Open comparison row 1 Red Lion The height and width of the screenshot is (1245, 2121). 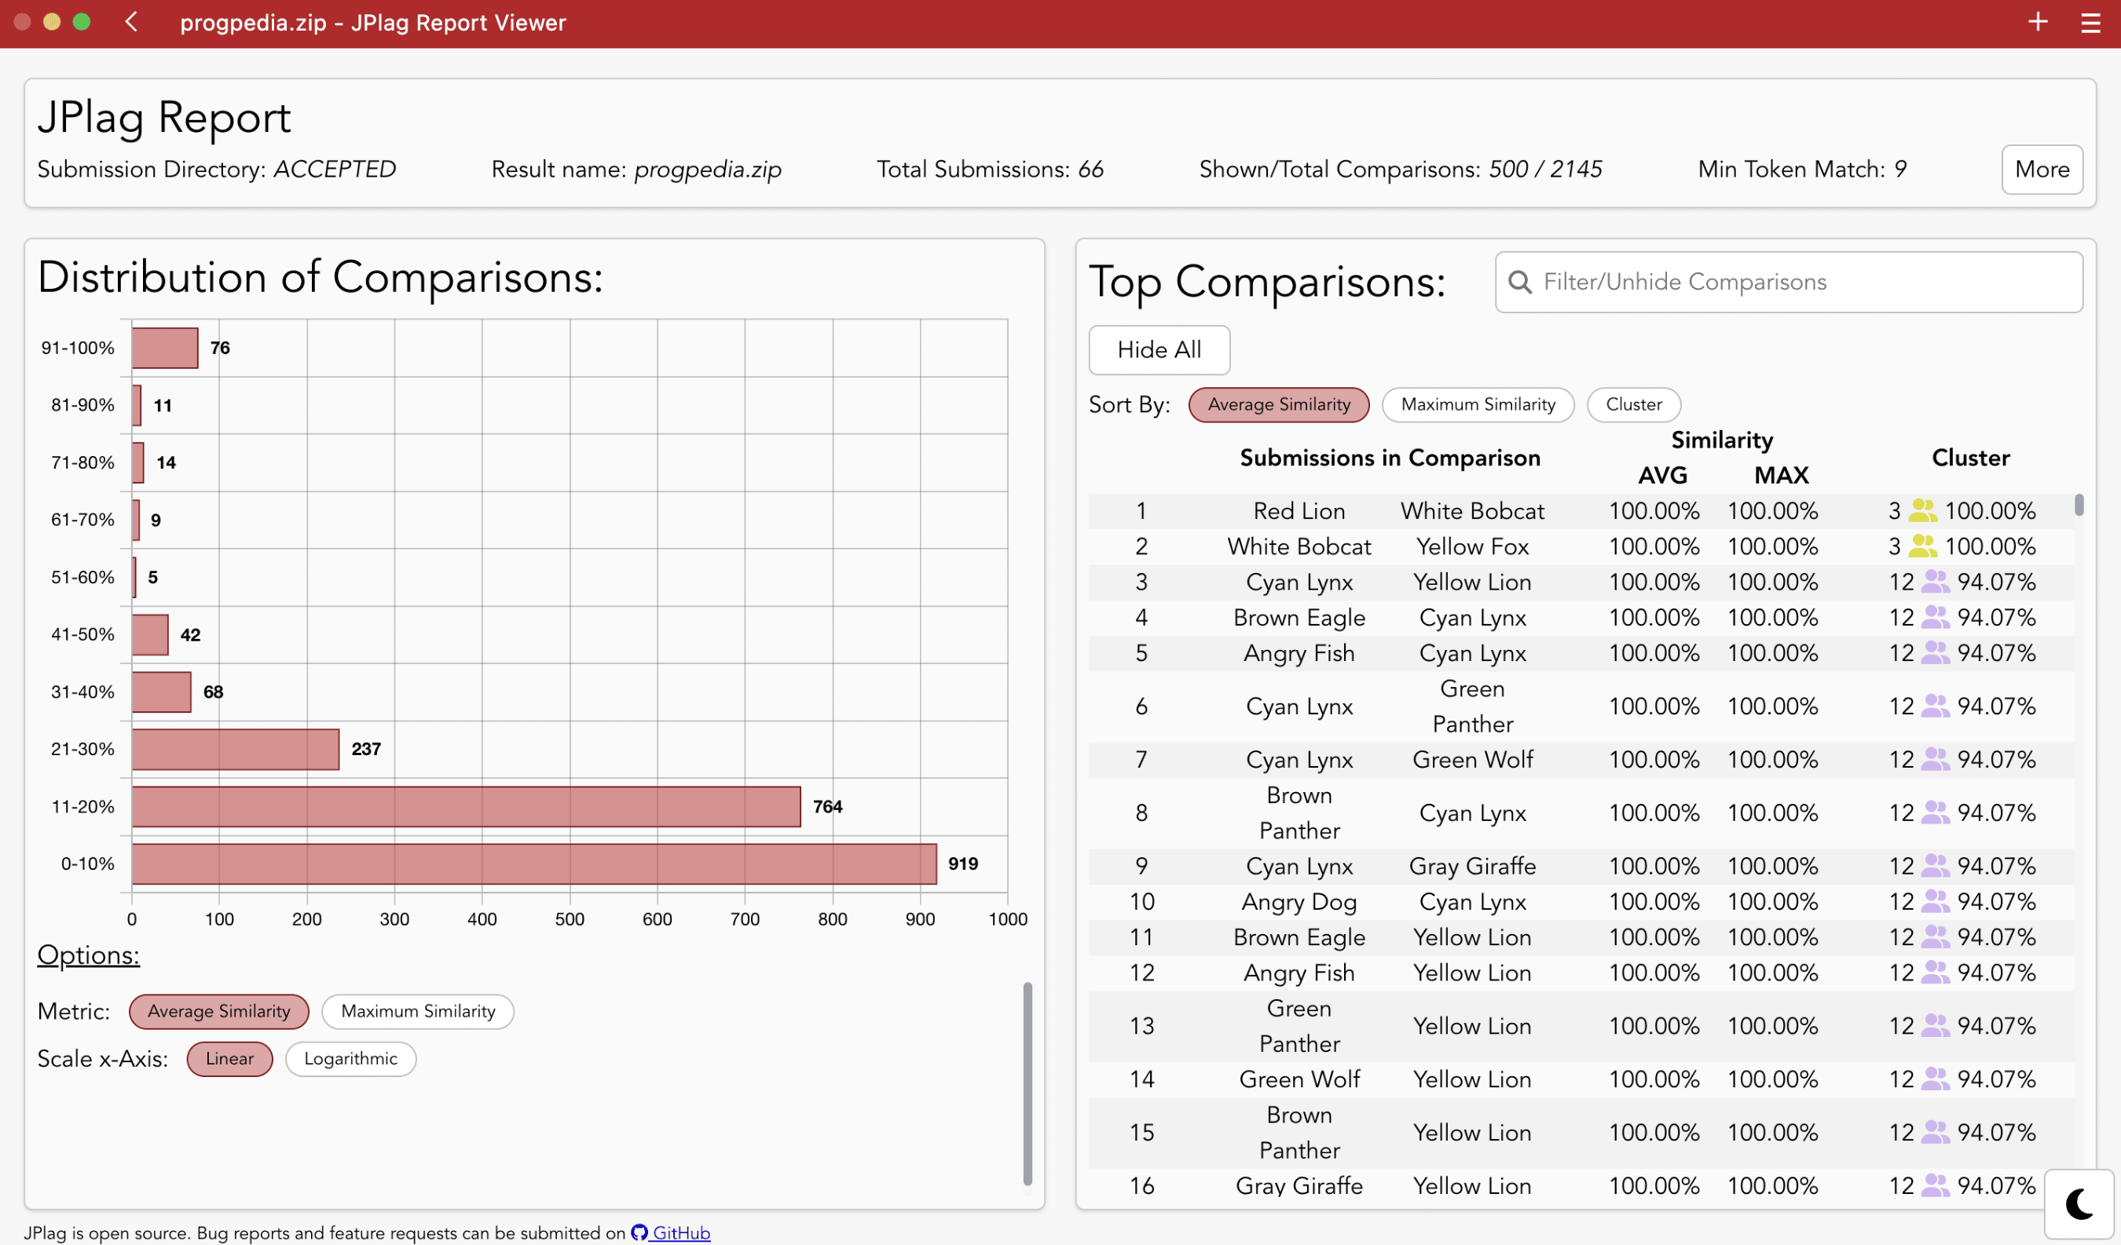(x=1581, y=510)
